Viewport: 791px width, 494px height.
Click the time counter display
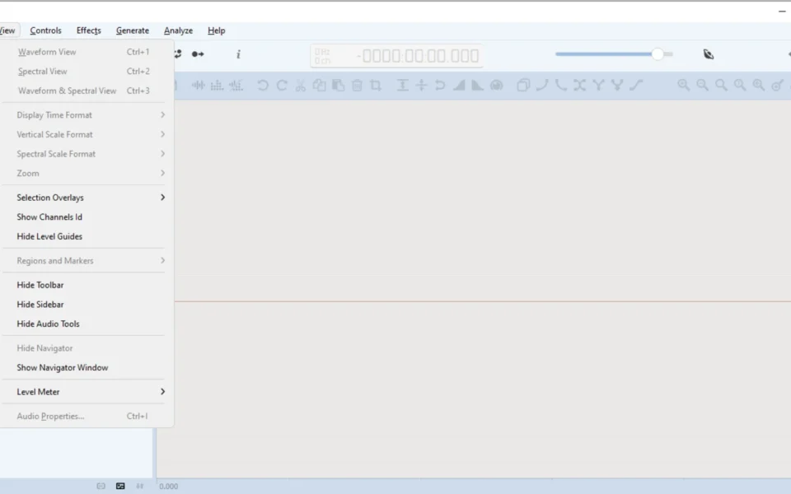397,55
